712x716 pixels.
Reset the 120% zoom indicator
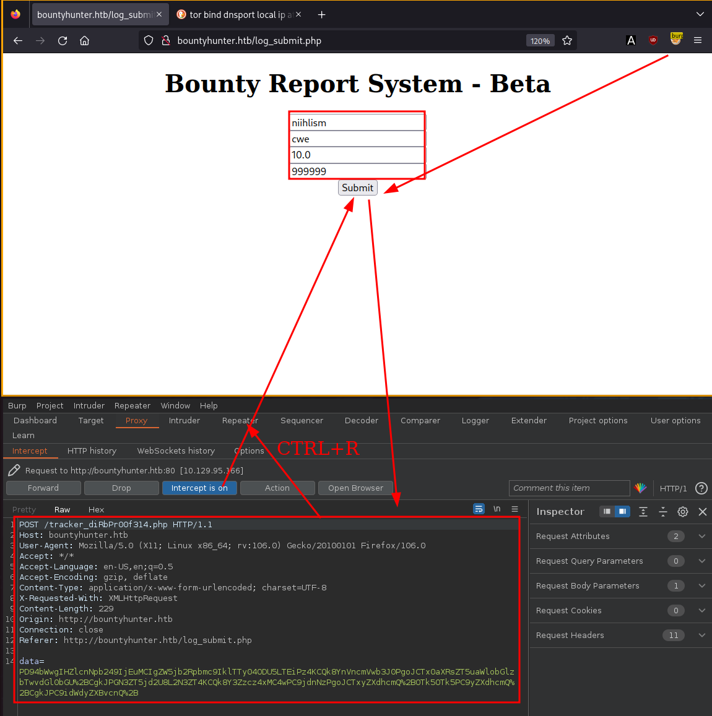point(540,41)
